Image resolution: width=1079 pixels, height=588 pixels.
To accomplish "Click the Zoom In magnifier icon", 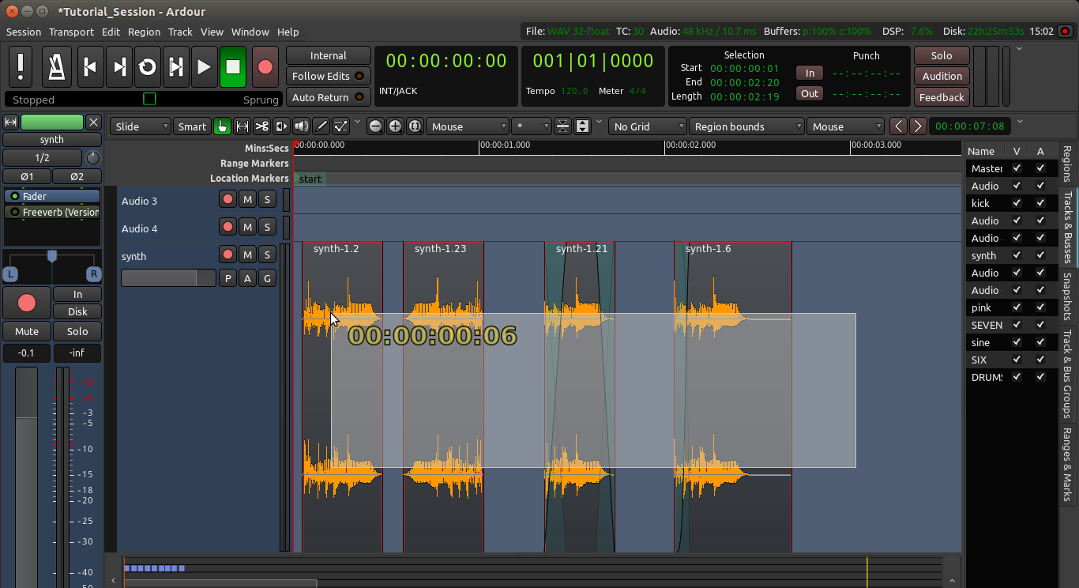I will tap(395, 126).
